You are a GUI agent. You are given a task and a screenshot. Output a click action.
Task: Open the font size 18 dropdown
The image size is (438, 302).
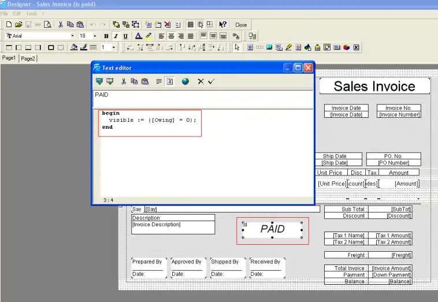pyautogui.click(x=95, y=36)
